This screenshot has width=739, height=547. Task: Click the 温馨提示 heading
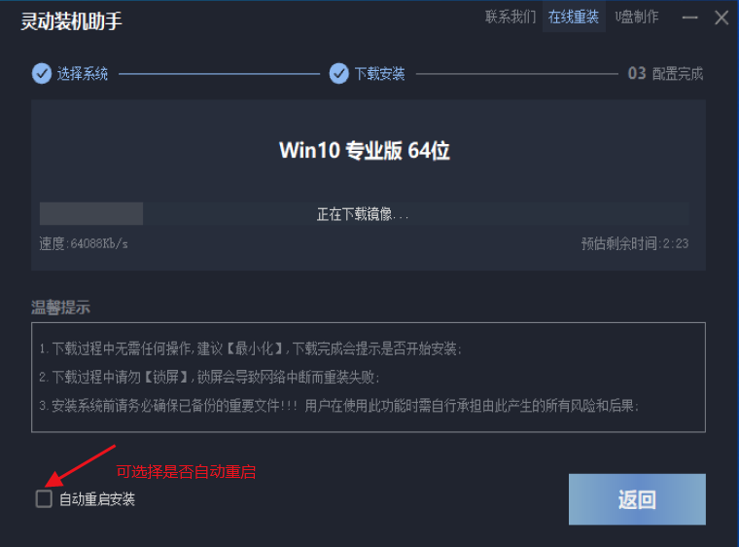coord(60,308)
